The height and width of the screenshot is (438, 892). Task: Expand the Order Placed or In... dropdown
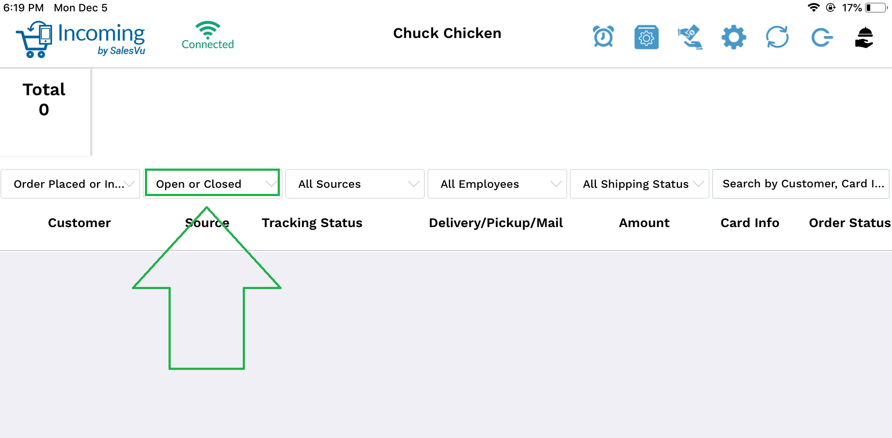click(70, 184)
